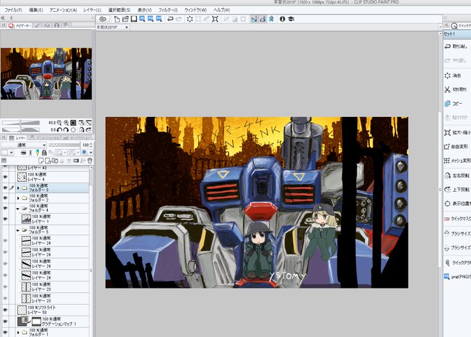Image resolution: width=471 pixels, height=337 pixels.
Task: Click the 左右反転 flip horizontal icon
Action: pyautogui.click(x=447, y=176)
